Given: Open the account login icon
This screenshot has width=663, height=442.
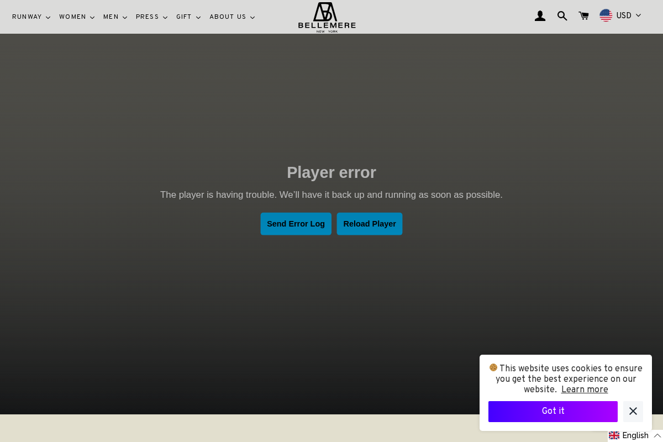Looking at the screenshot, I should pyautogui.click(x=540, y=16).
